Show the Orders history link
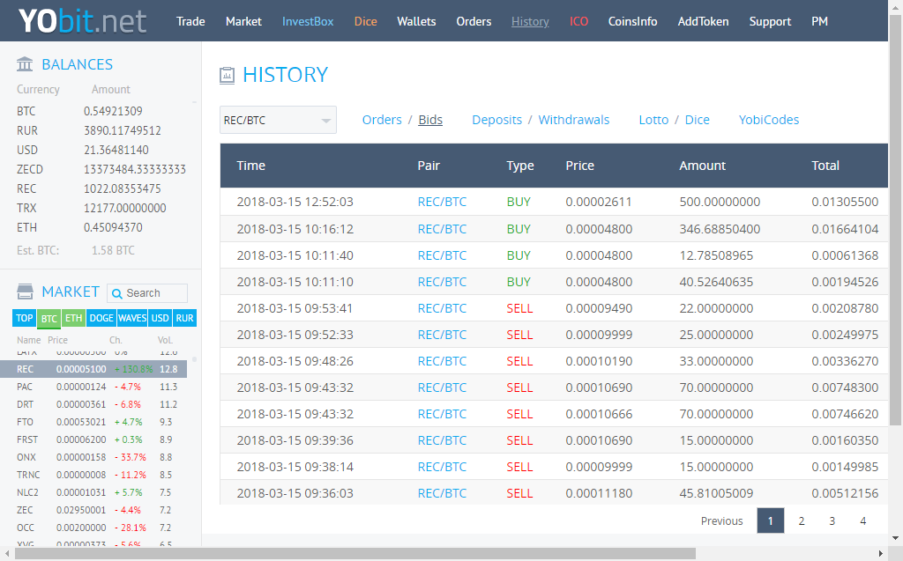This screenshot has width=903, height=561. [x=382, y=120]
